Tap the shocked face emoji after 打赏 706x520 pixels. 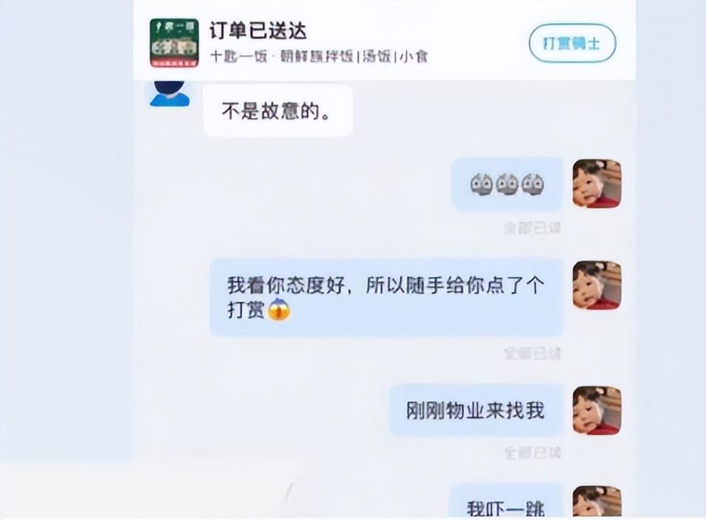tap(279, 309)
